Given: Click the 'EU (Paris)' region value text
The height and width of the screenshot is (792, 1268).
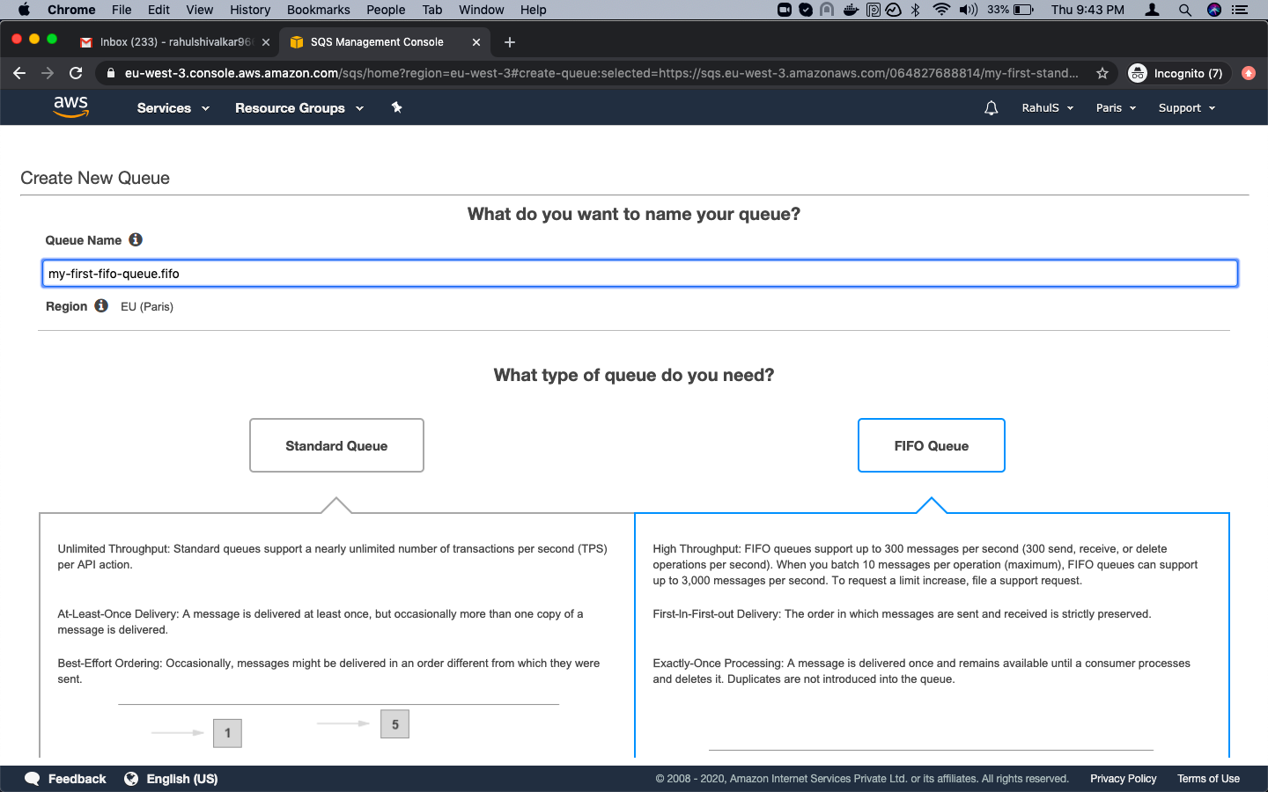Looking at the screenshot, I should 147,306.
